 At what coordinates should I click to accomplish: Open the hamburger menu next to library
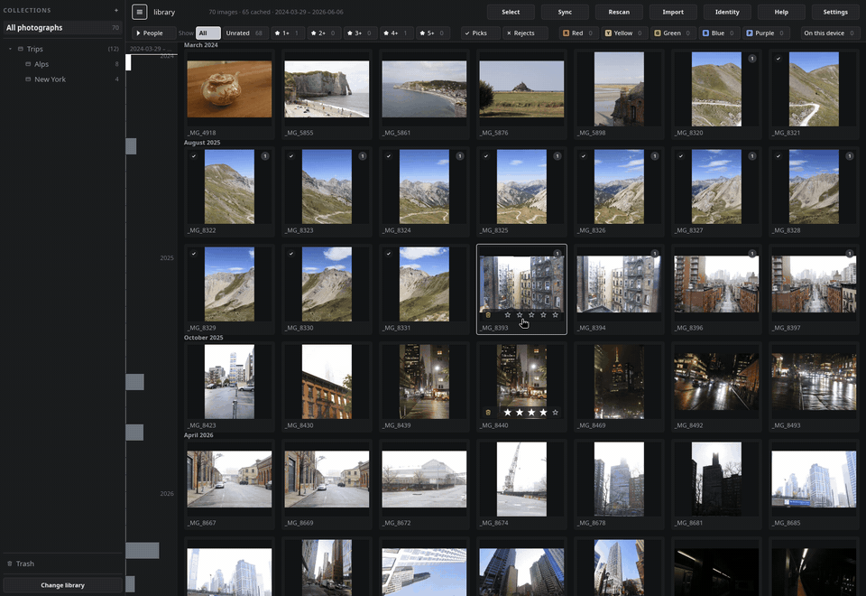click(x=139, y=12)
